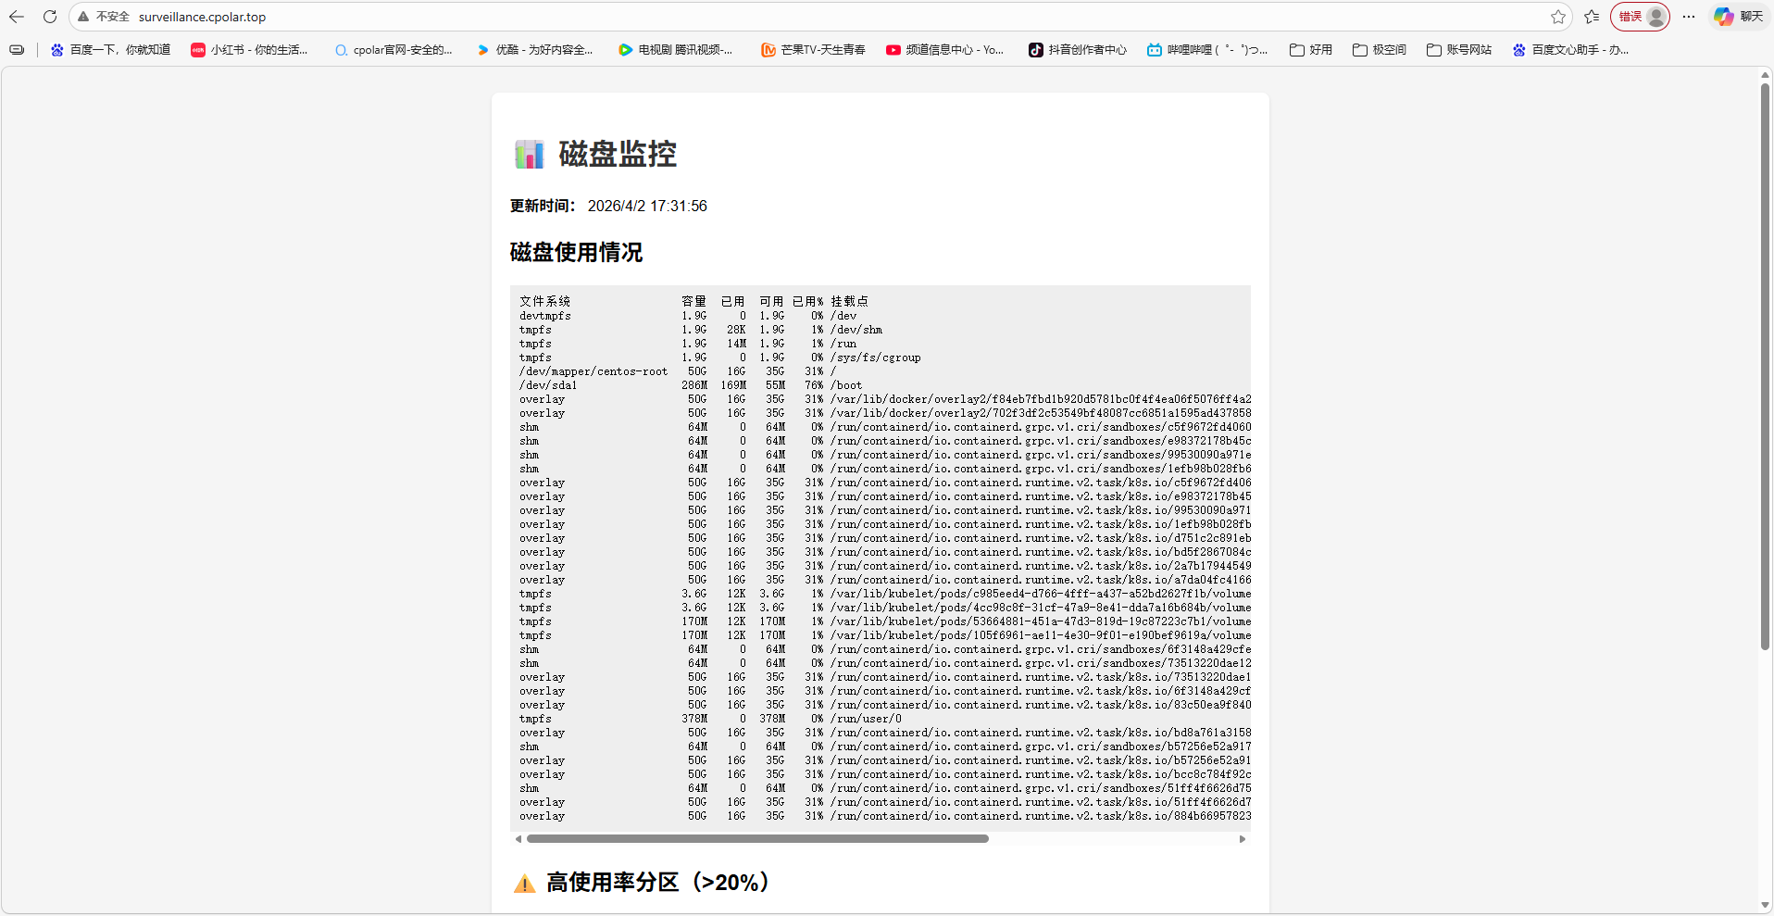Click the disk table right scroll arrow
Viewport: 1774px width, 916px height.
[1242, 839]
